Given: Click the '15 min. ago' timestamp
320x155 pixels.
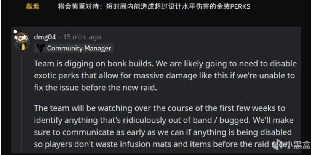Looking at the screenshot, I should [82, 37].
